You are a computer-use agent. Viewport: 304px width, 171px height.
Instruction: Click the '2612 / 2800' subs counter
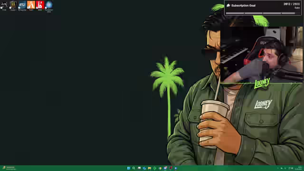tap(291, 4)
